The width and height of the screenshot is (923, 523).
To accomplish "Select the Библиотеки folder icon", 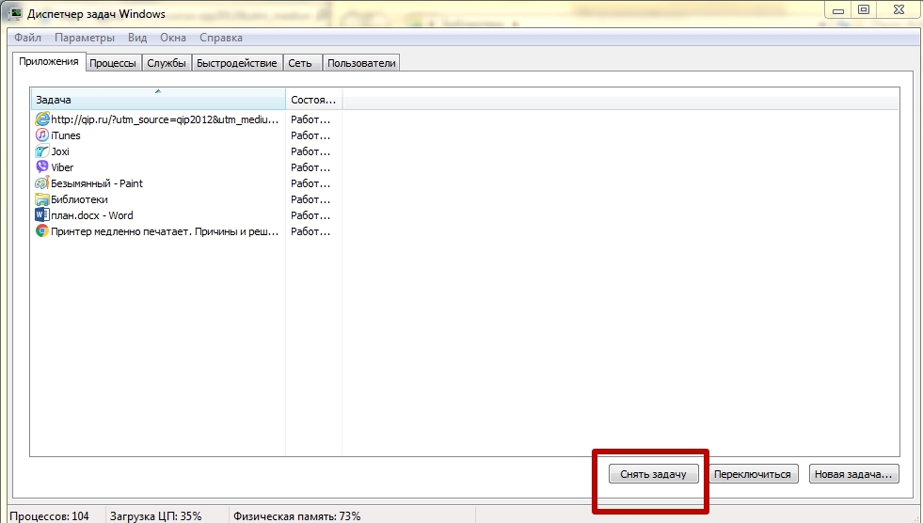I will (x=41, y=199).
